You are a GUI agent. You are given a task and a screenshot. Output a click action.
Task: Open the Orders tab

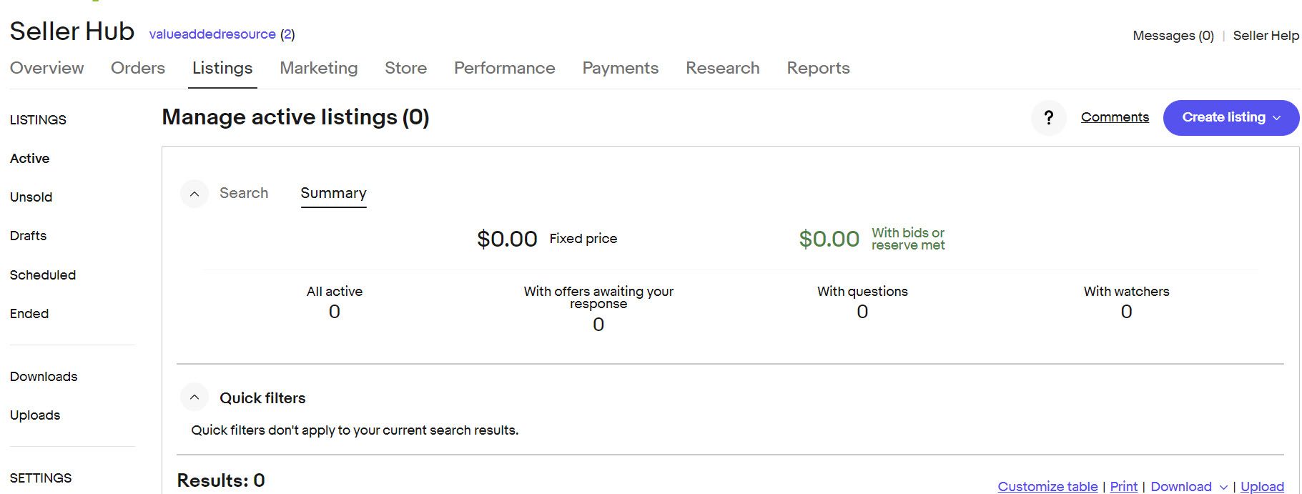tap(138, 68)
